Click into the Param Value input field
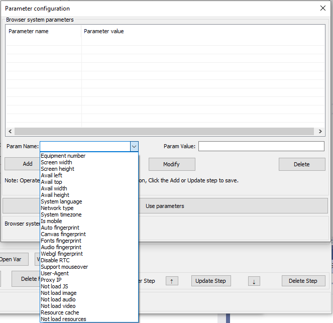This screenshot has width=333, height=323. click(x=261, y=146)
